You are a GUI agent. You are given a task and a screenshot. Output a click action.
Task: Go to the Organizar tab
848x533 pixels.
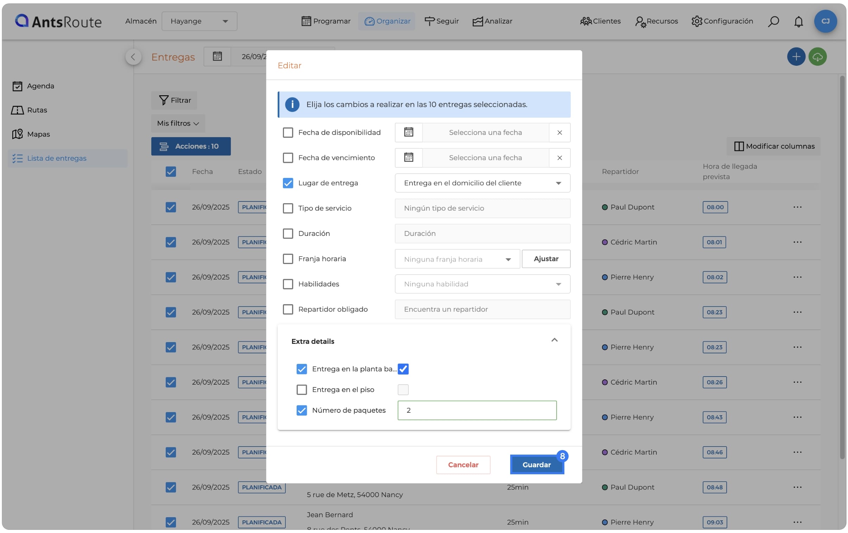[x=387, y=21]
